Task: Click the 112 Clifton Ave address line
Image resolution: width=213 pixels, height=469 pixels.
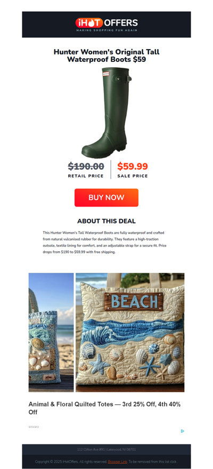Action: 106,449
